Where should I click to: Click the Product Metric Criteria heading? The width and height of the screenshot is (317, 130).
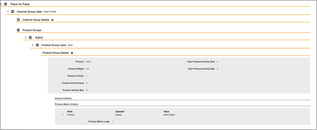pyautogui.click(x=66, y=104)
